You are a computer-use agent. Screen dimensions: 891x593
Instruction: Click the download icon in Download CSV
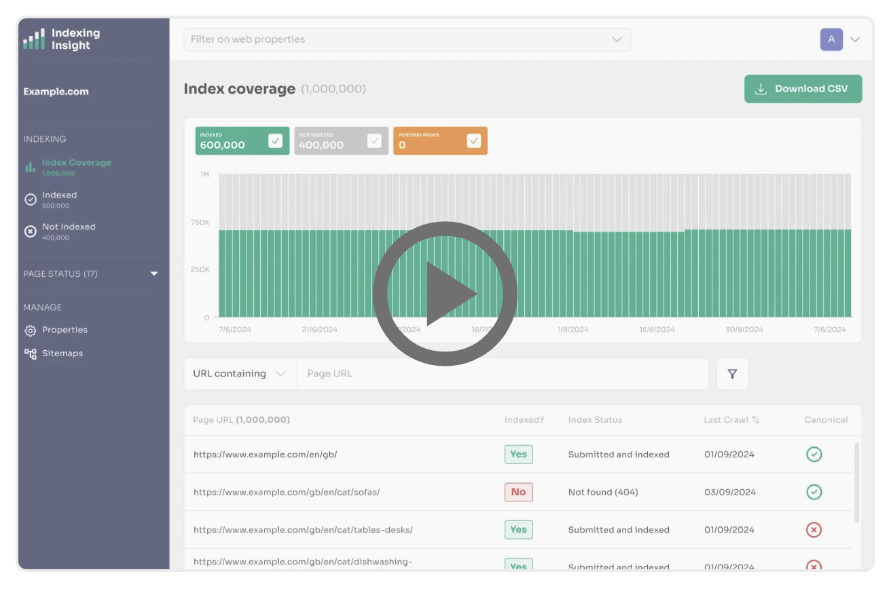[x=761, y=89]
